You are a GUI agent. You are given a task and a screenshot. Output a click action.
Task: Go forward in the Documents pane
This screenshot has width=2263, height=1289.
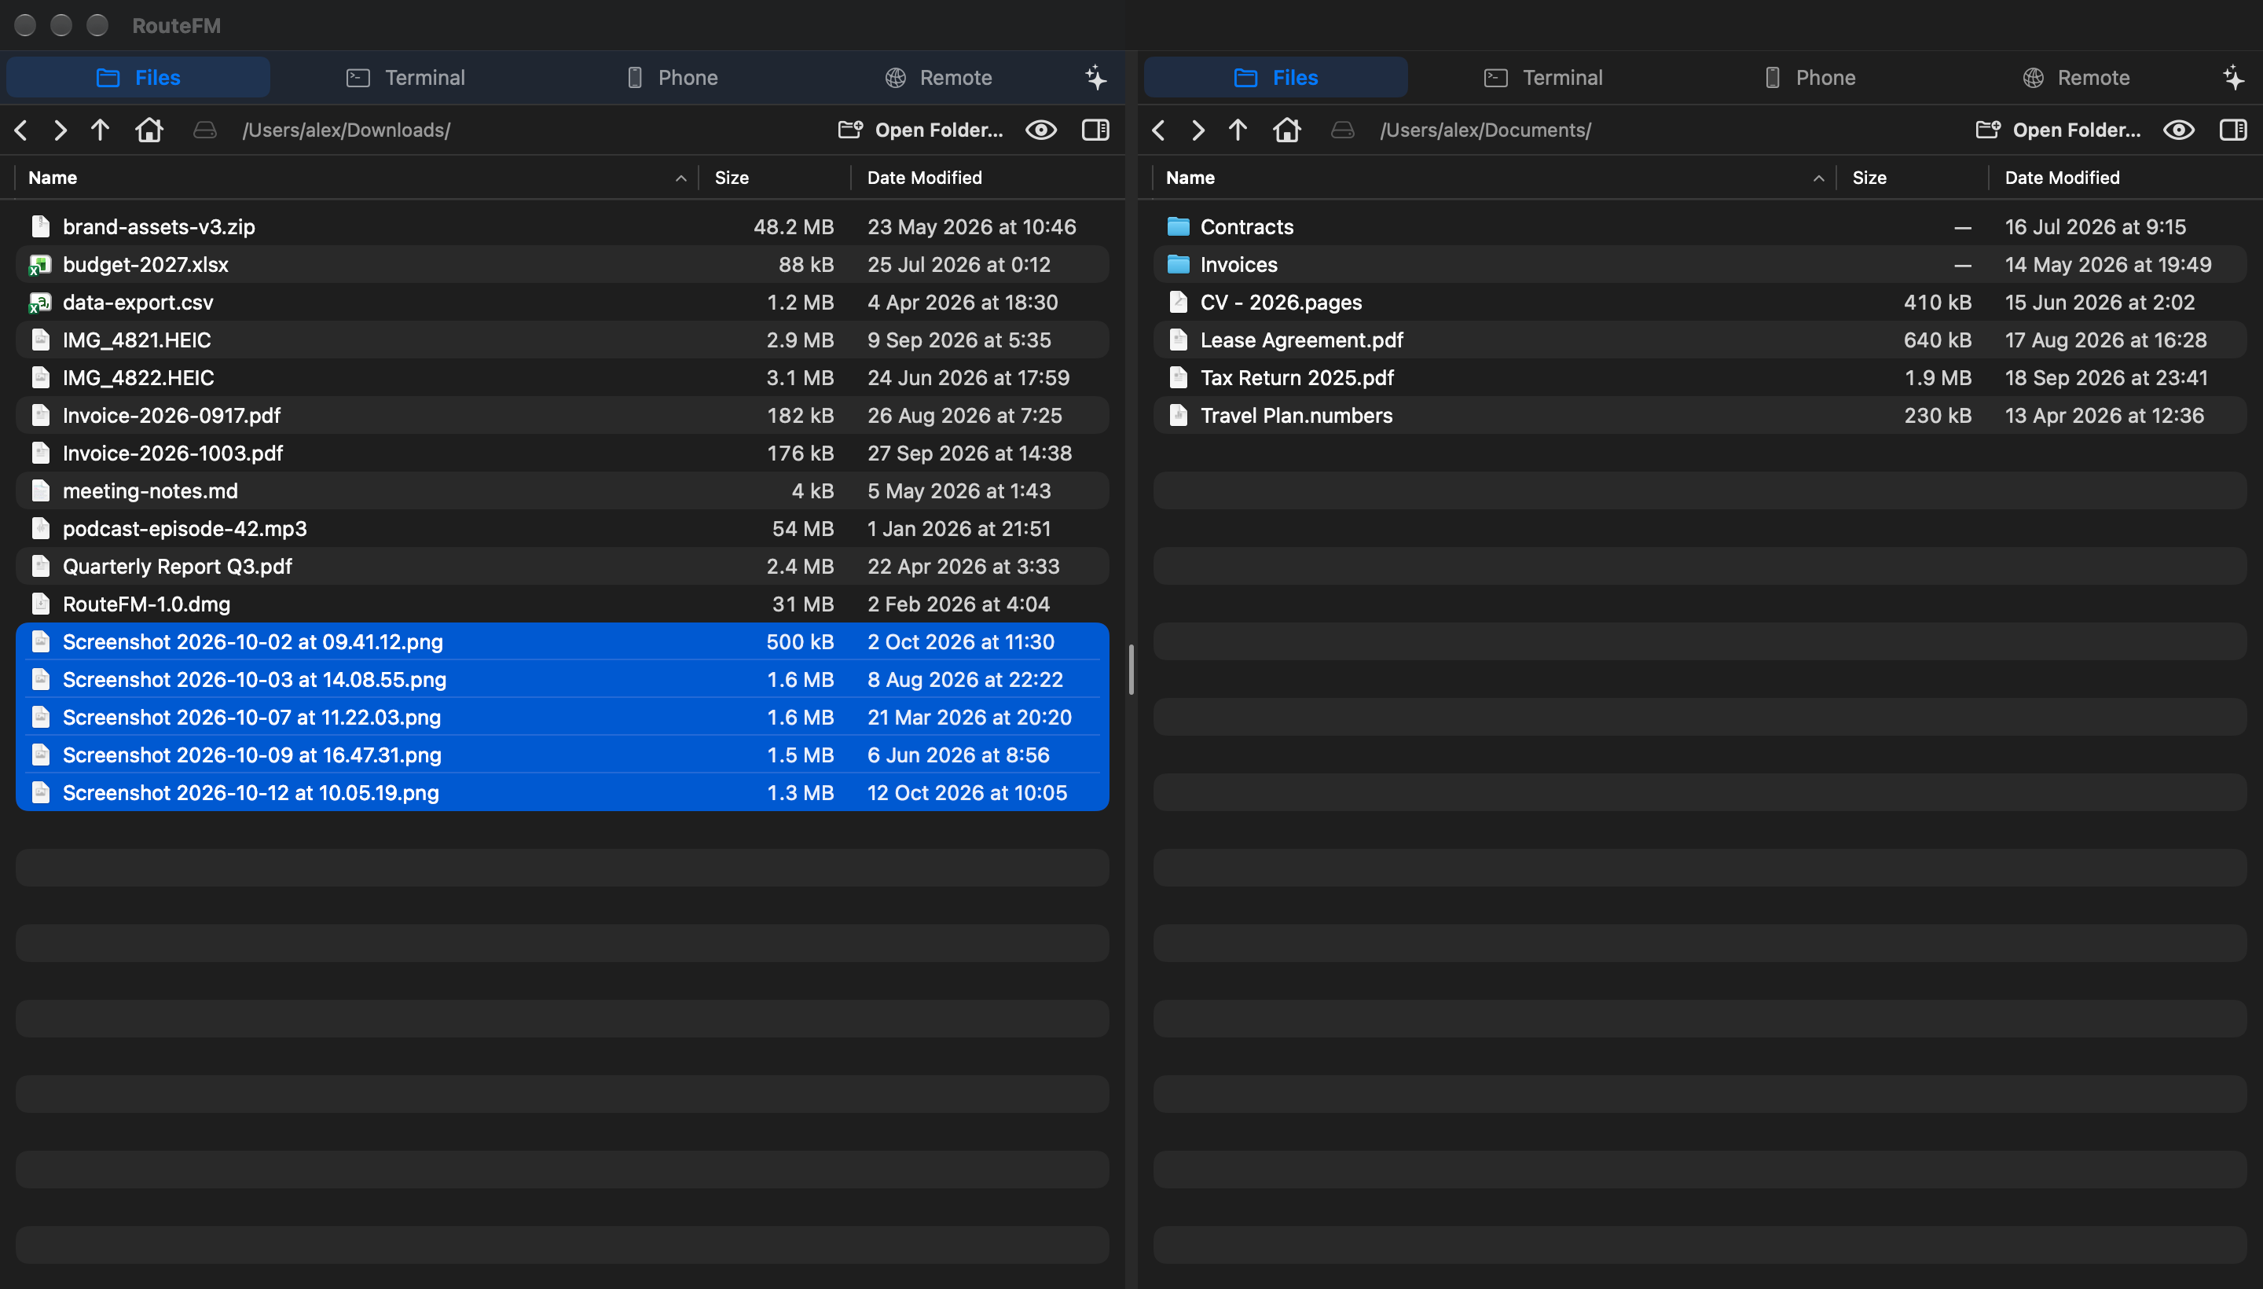[1198, 130]
